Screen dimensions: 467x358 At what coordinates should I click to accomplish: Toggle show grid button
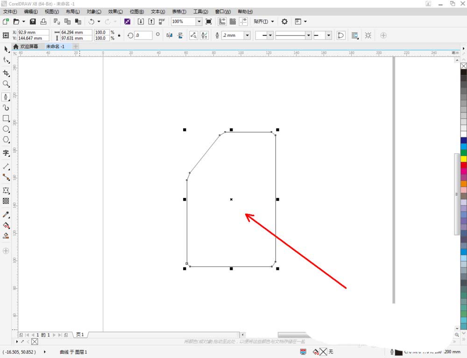coord(233,21)
